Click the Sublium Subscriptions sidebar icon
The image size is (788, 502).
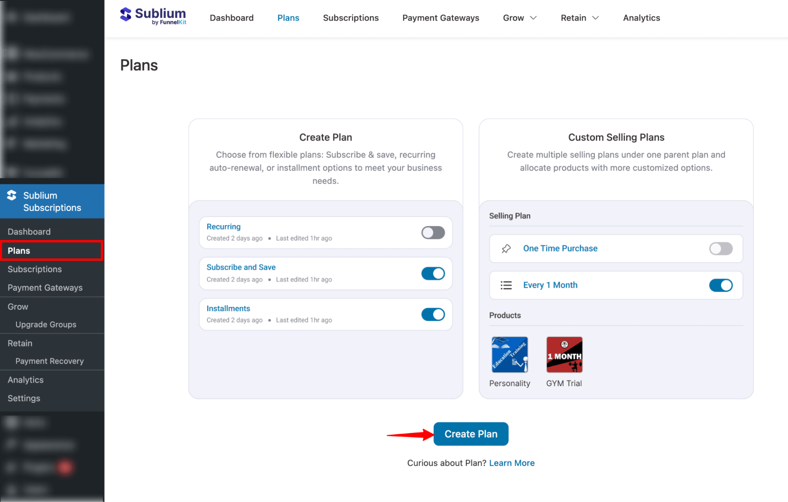pos(12,195)
